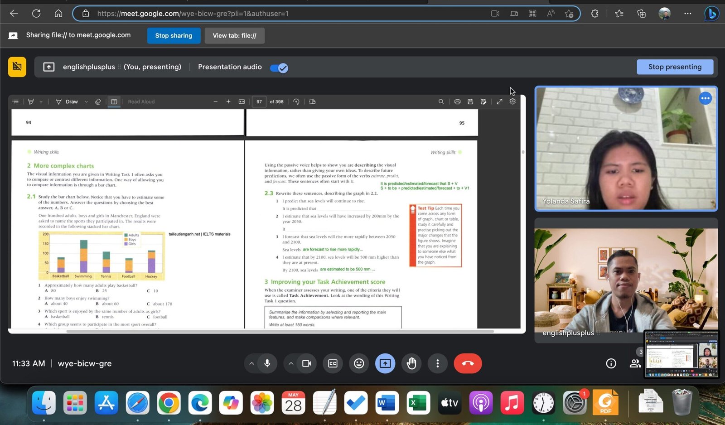Rotate the PDF page
Viewport: 725px width, 425px height.
pyautogui.click(x=296, y=101)
